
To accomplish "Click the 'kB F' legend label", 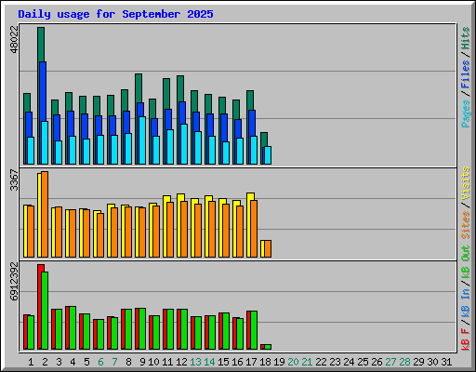I will pyautogui.click(x=465, y=339).
